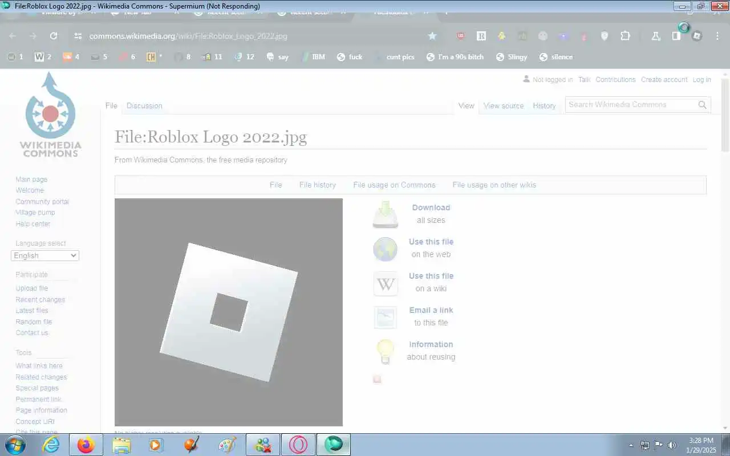The image size is (730, 456).
Task: Open What links here tool
Action: tap(39, 366)
